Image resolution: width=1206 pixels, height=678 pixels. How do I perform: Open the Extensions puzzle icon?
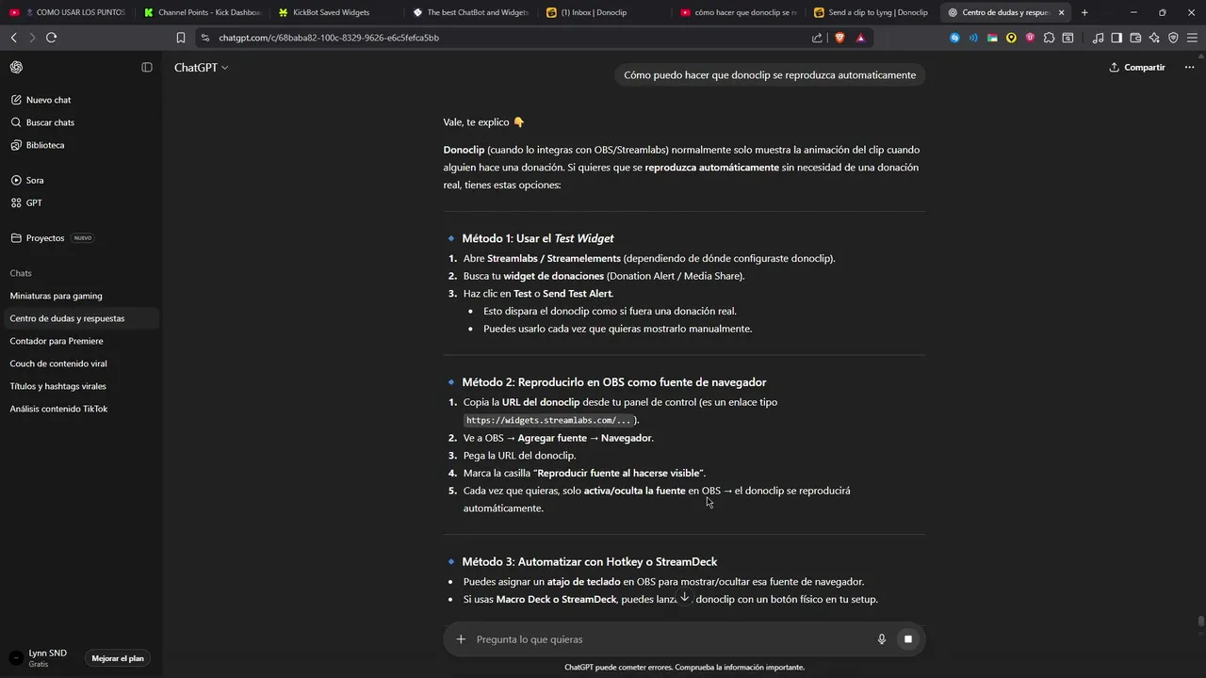[x=1049, y=38]
